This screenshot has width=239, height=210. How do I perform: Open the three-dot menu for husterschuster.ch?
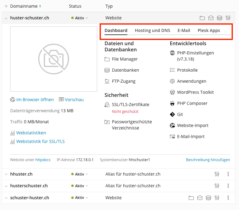coord(228,186)
